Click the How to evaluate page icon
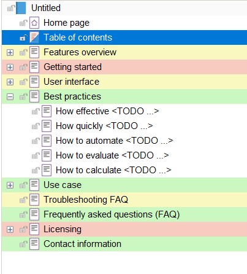The width and height of the screenshot is (247, 274). pyautogui.click(x=47, y=155)
